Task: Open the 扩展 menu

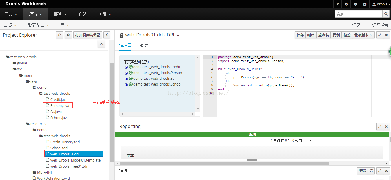Action: 105,14
